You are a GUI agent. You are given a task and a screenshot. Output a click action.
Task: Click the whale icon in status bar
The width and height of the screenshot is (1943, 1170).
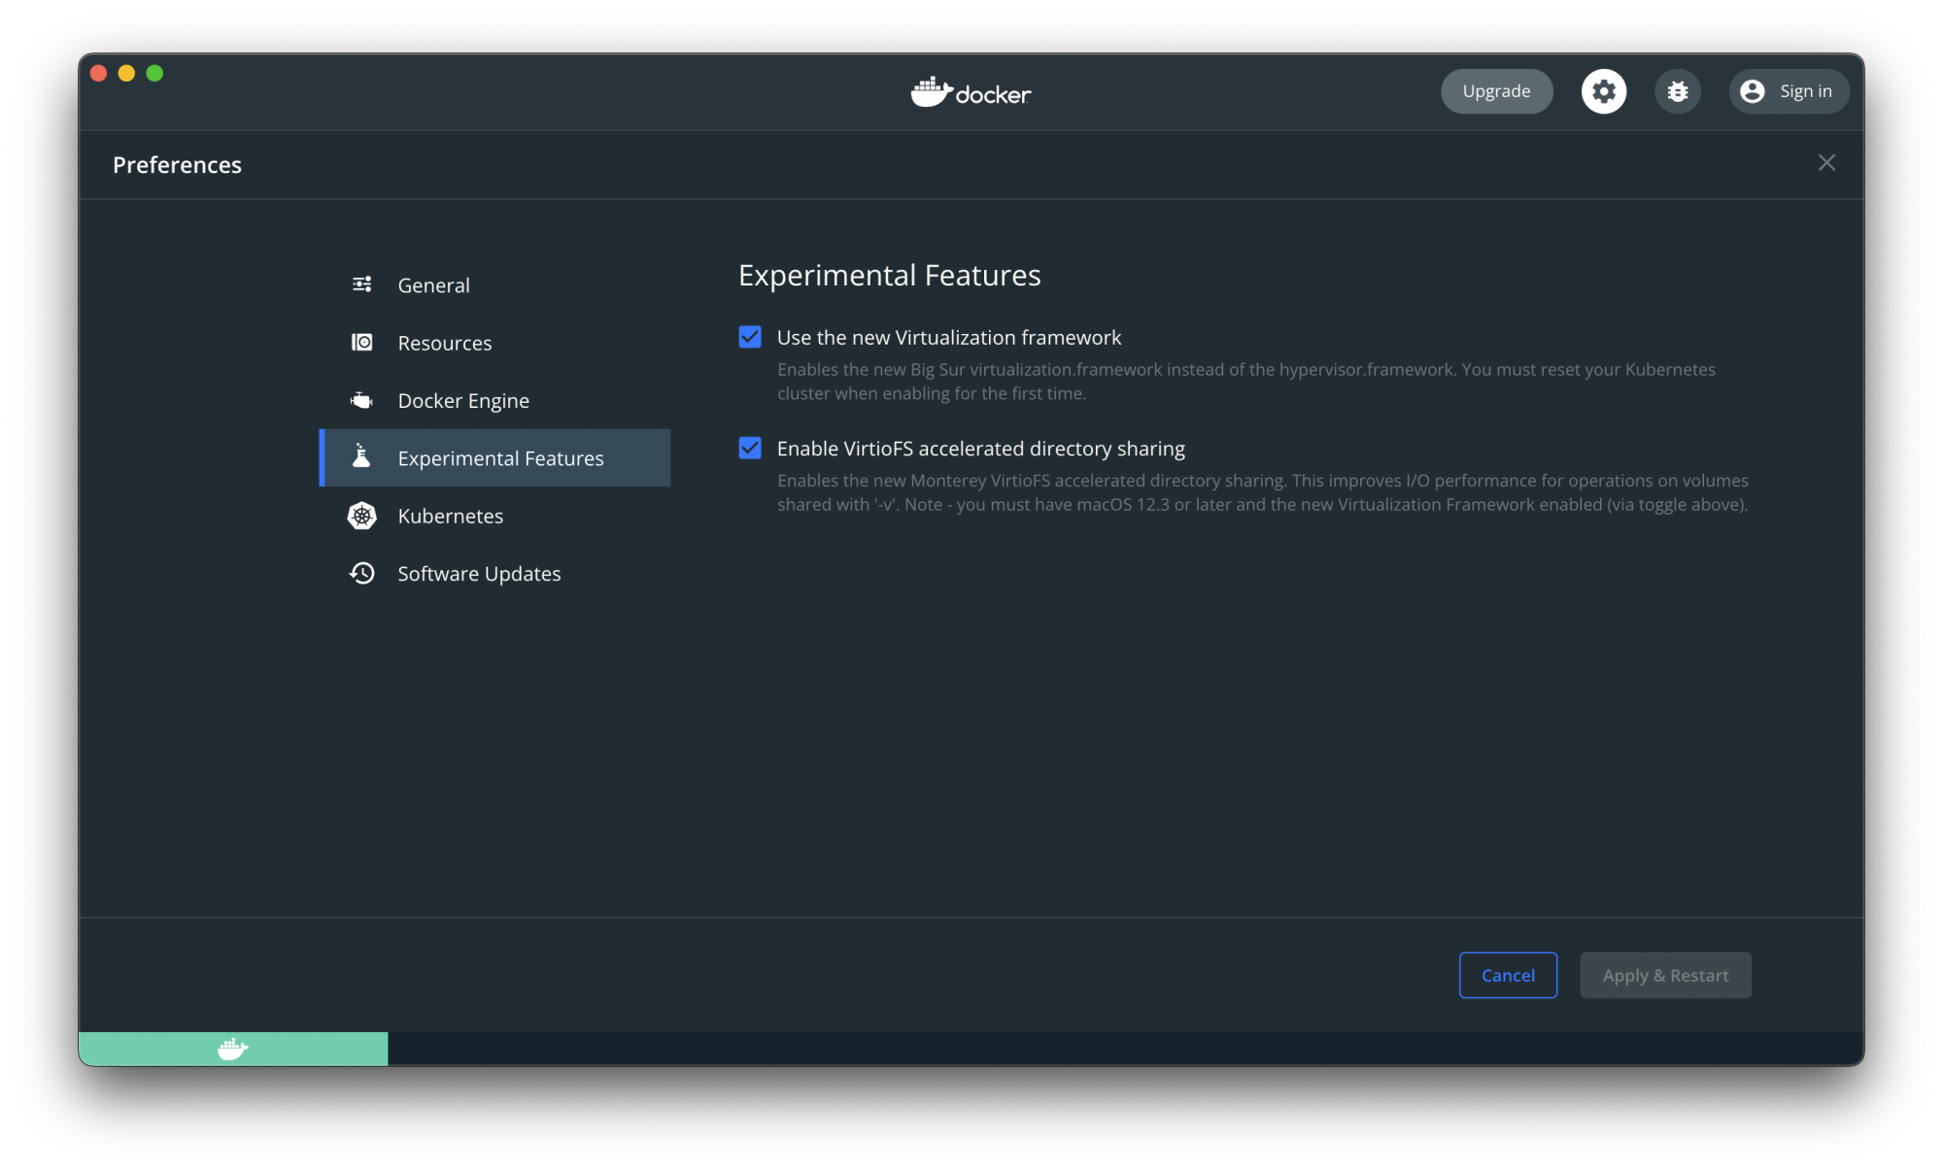(233, 1049)
